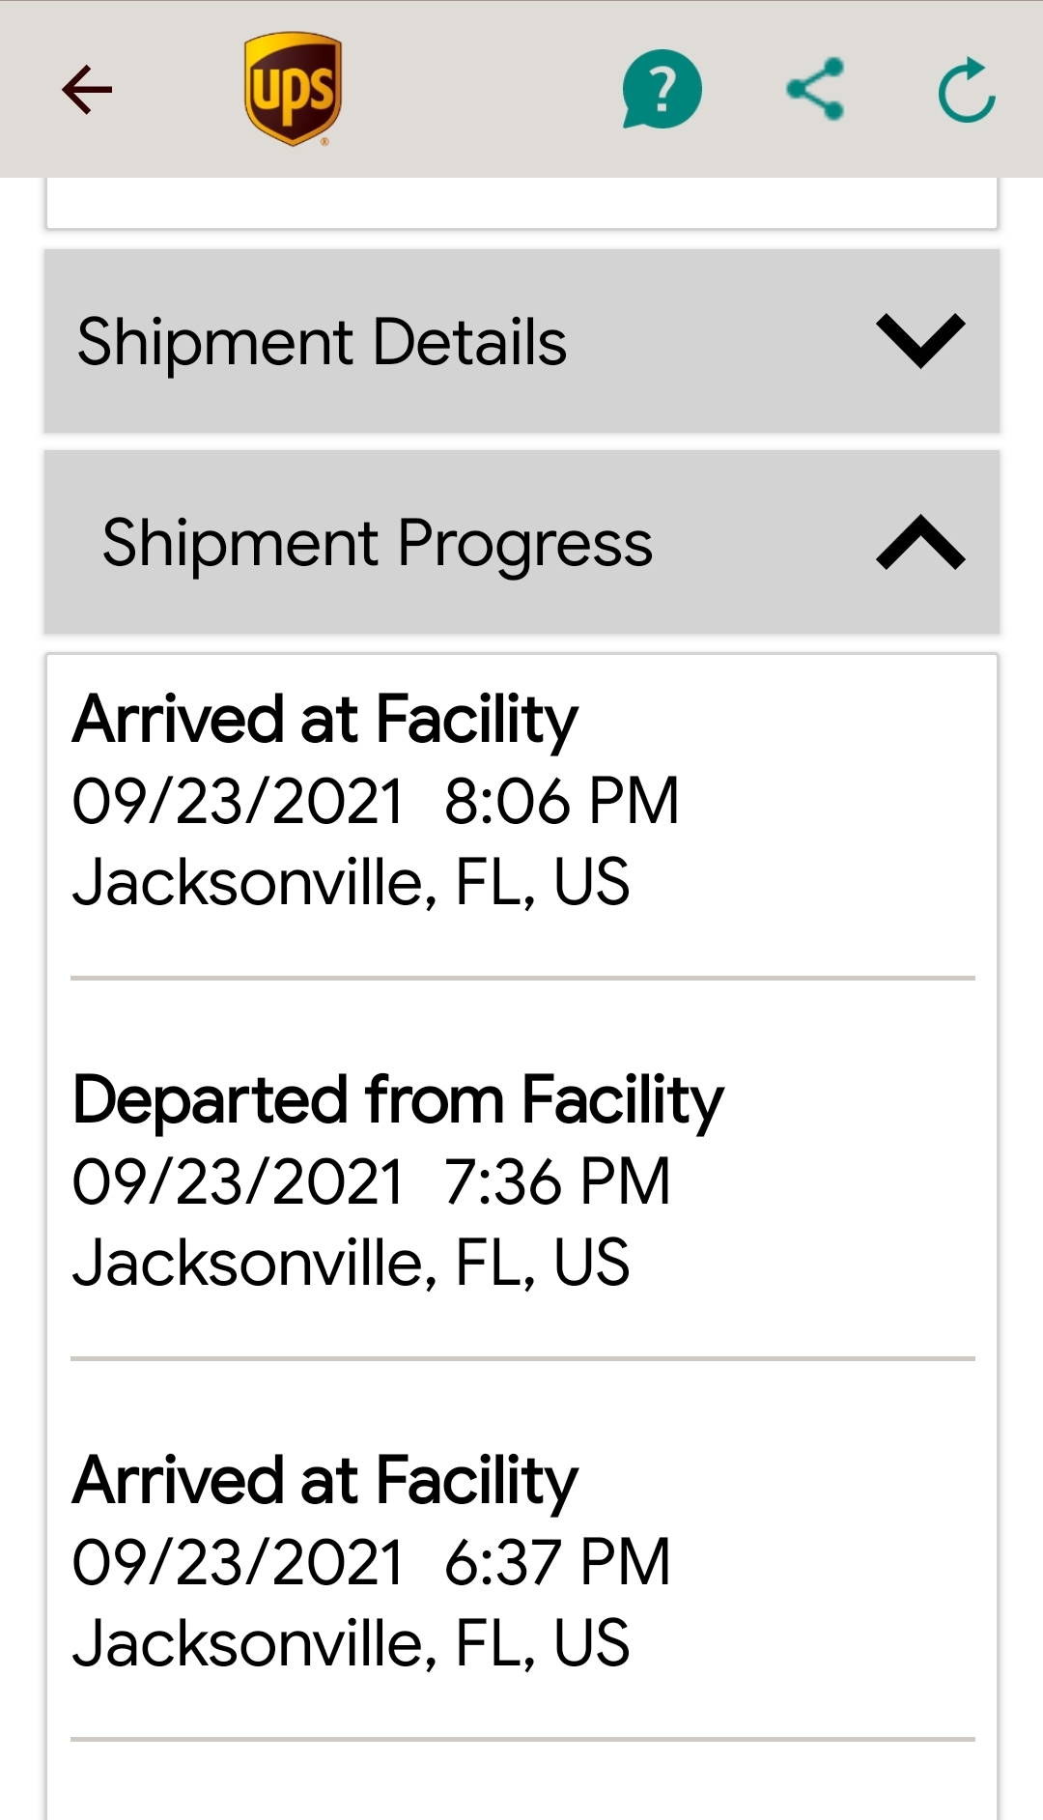Tap the Shipment Details header text
Viewport: 1043px width, 1820px height.
tap(322, 342)
